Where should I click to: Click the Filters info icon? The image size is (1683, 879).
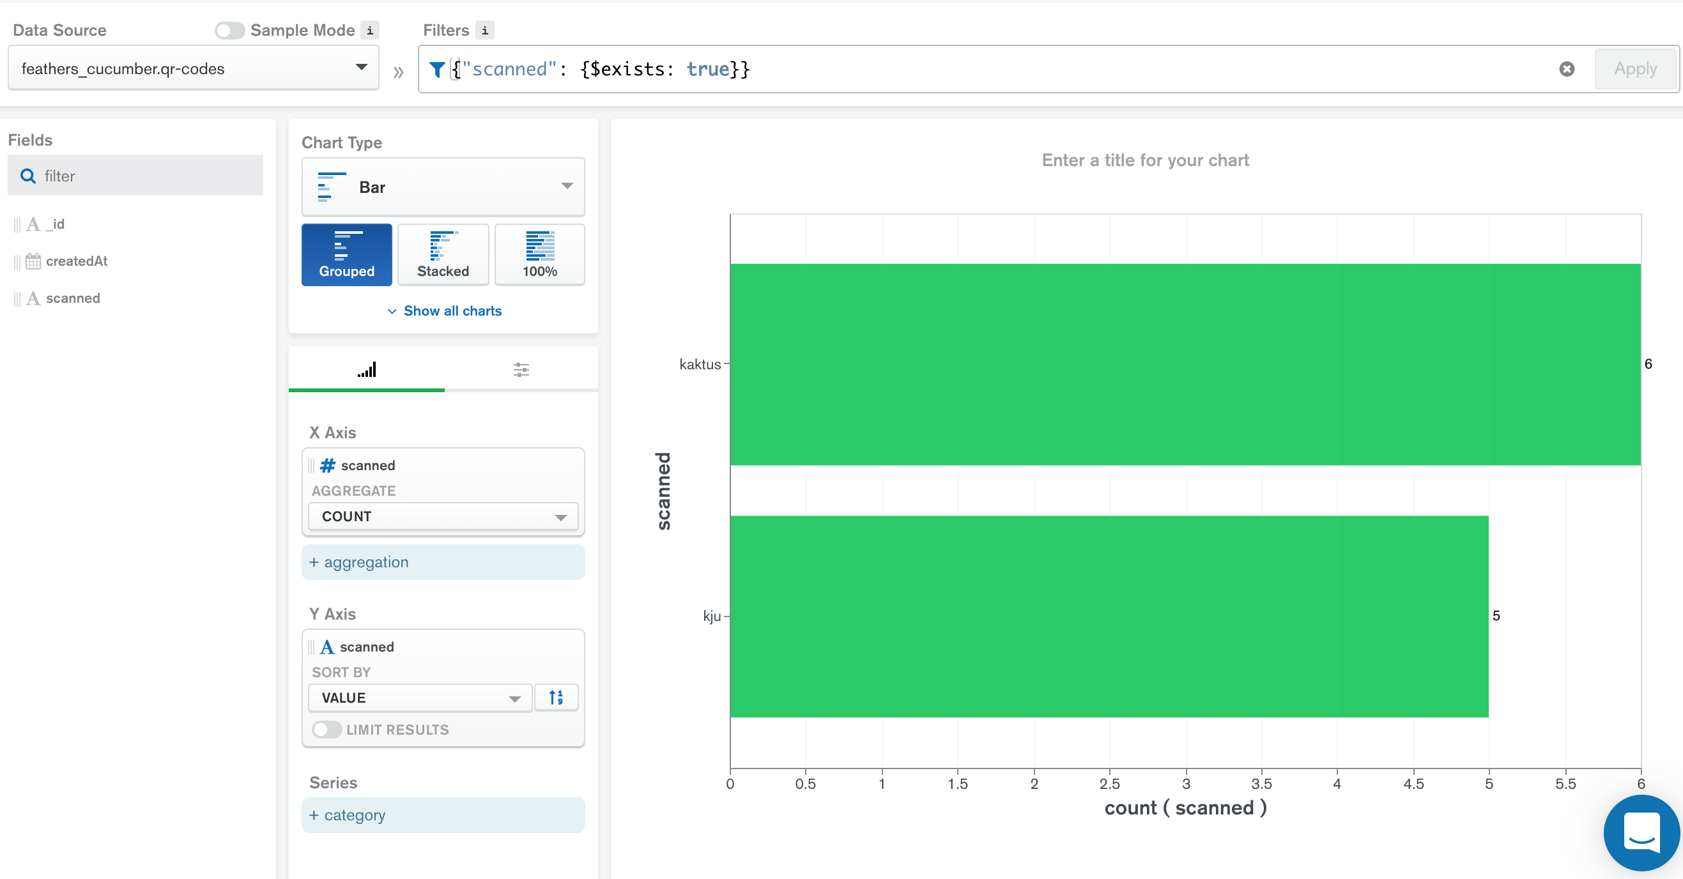484,30
